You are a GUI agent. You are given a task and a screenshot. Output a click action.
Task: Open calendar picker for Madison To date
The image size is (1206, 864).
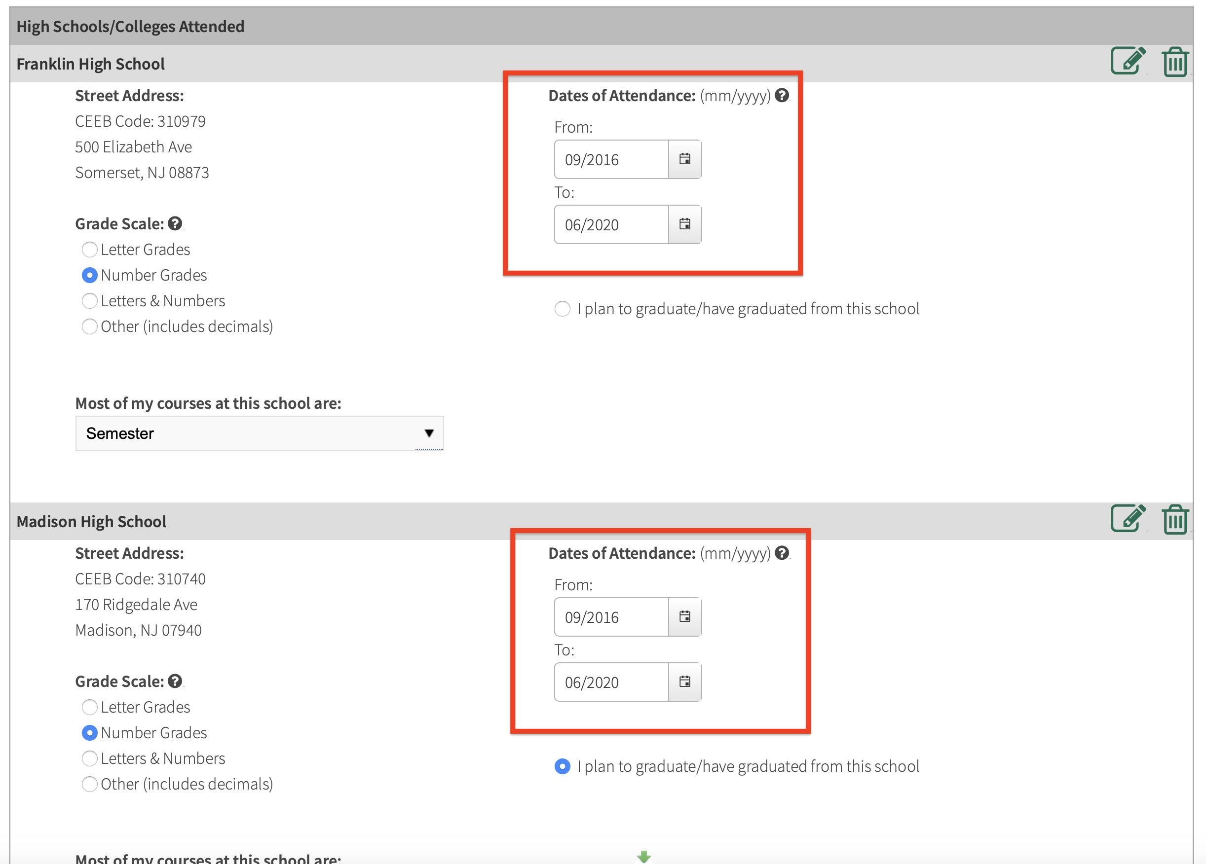click(684, 682)
